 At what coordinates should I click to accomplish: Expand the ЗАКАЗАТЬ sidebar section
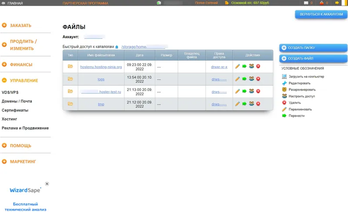pos(4,25)
